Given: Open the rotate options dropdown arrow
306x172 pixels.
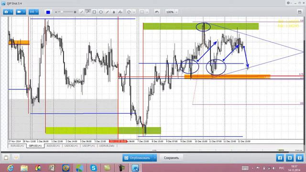Looking at the screenshot, I should [134, 12].
